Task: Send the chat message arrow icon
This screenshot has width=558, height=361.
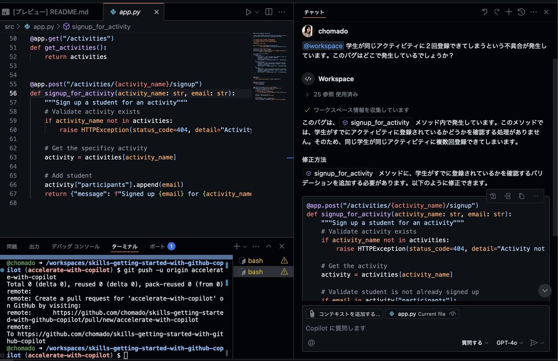Action: (534, 343)
